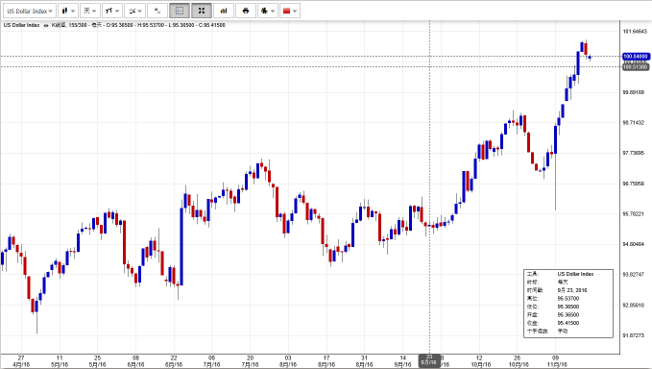Click the crosshair/scale reset icon

tap(157, 11)
